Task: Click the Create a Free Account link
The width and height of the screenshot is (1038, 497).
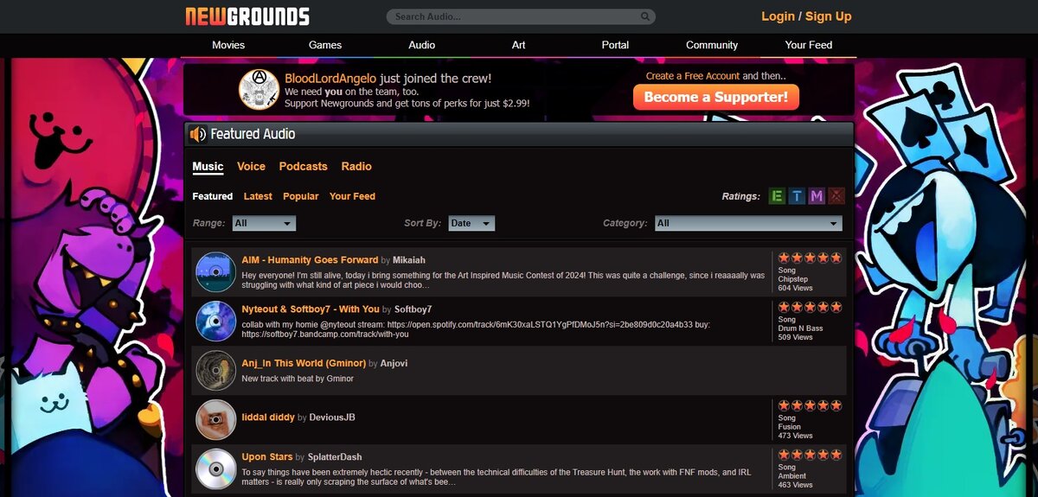Action: point(693,76)
